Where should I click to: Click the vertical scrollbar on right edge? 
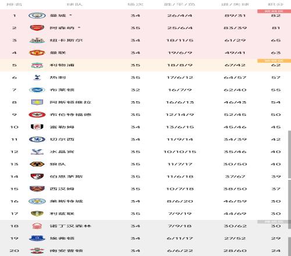pos(289,154)
